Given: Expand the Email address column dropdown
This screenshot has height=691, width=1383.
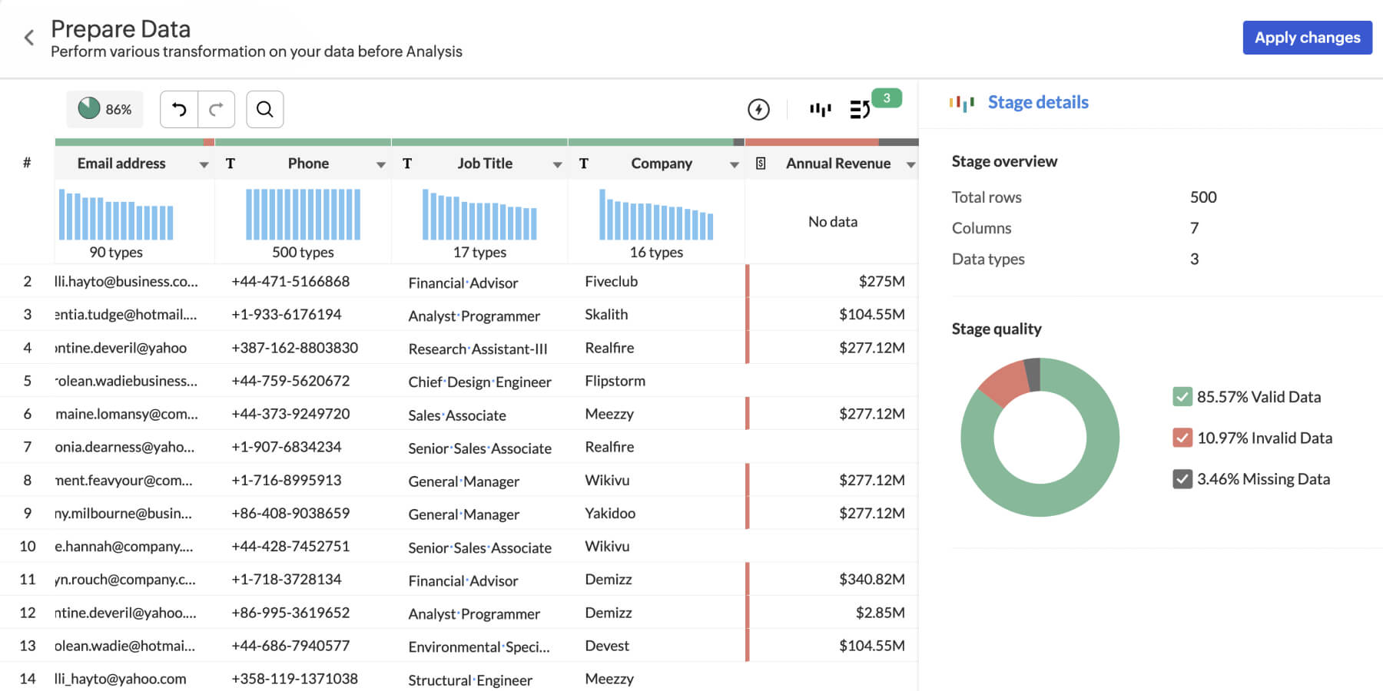Looking at the screenshot, I should [x=204, y=164].
